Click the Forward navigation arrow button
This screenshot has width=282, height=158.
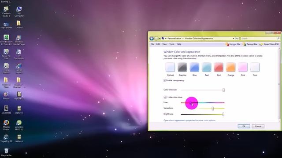point(156,38)
